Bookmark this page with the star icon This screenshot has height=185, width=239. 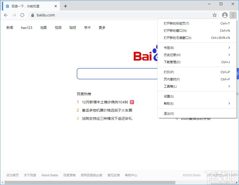[214, 15]
